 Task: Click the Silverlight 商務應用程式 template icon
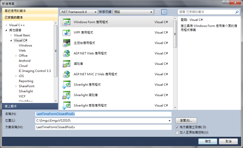click(x=66, y=106)
